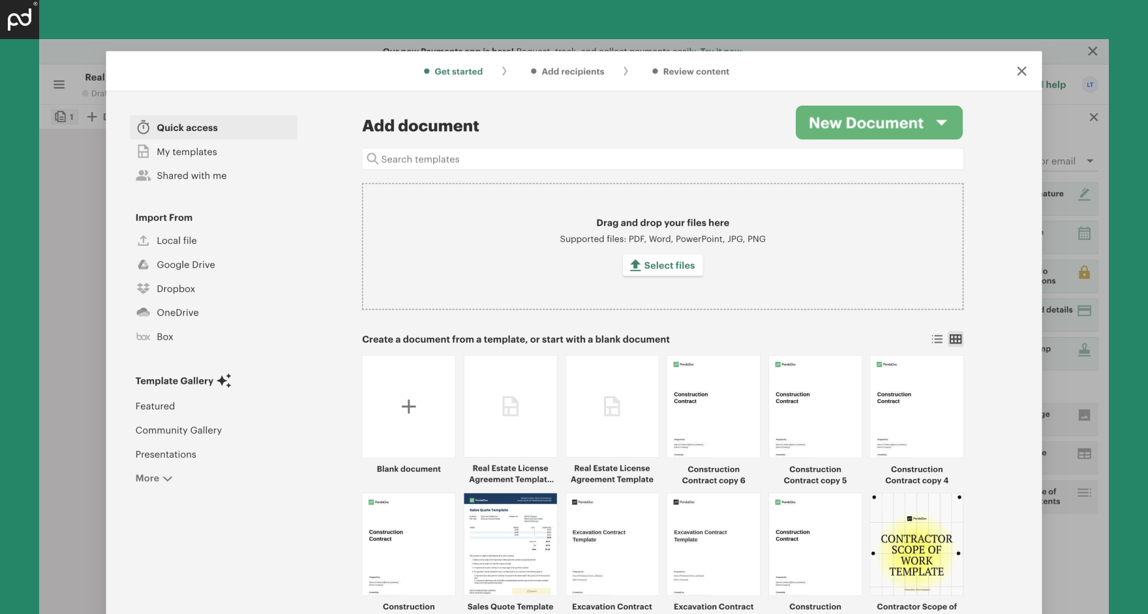The image size is (1148, 614).
Task: Open Community Gallery
Action: pyautogui.click(x=179, y=430)
